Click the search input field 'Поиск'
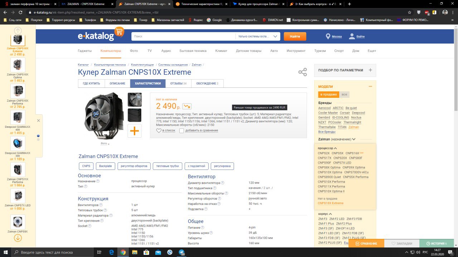 point(184,36)
